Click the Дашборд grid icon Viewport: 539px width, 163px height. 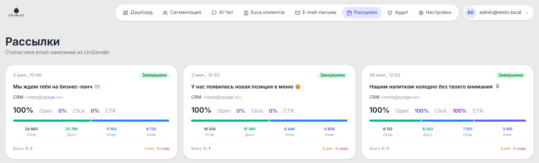click(x=125, y=13)
